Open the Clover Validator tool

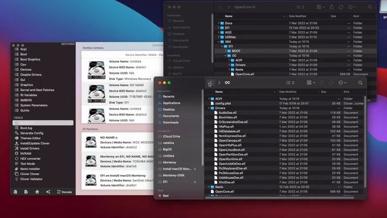[x=31, y=179]
